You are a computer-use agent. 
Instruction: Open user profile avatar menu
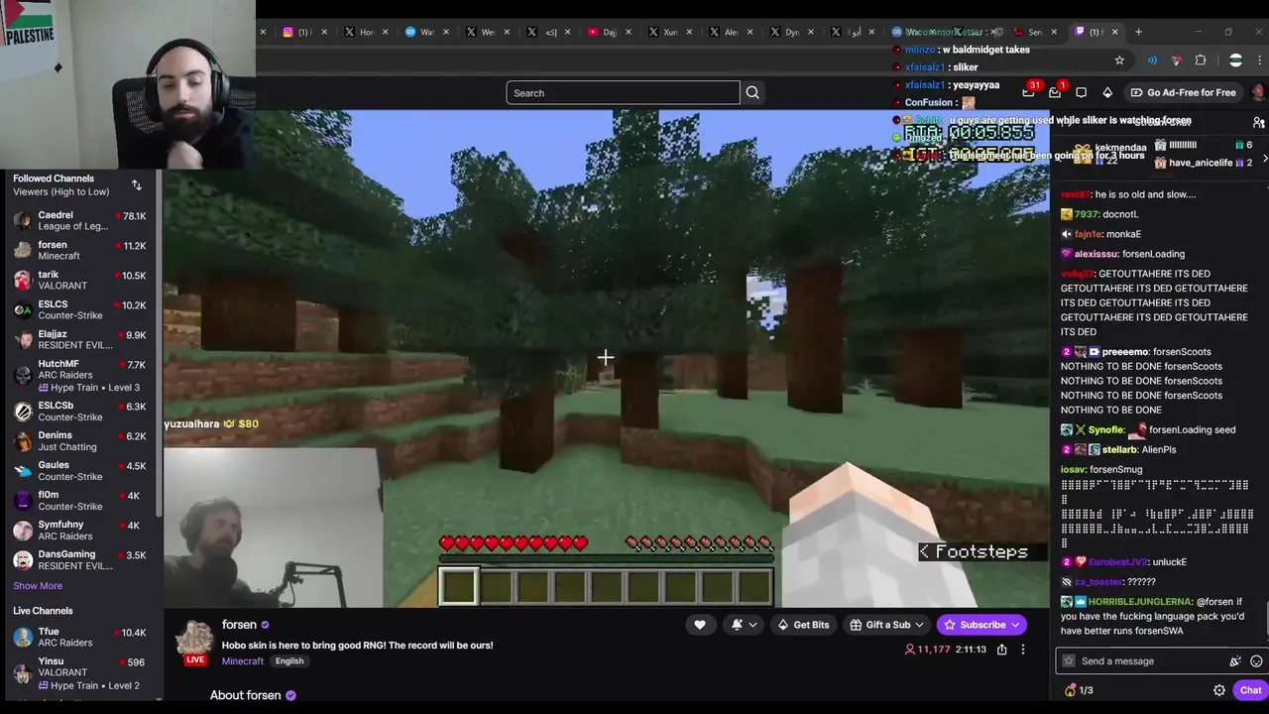pyautogui.click(x=1258, y=92)
